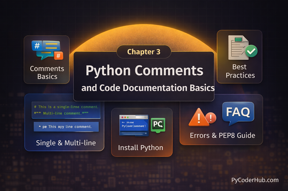Image resolution: width=288 pixels, height=191 pixels.
Task: Open the Best Practices label
Action: click(240, 71)
